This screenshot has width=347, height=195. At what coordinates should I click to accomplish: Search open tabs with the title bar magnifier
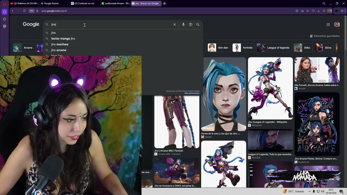324,4
